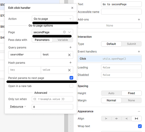The width and height of the screenshot is (145, 132).
Task: Add a new query param
Action: (x=71, y=47)
